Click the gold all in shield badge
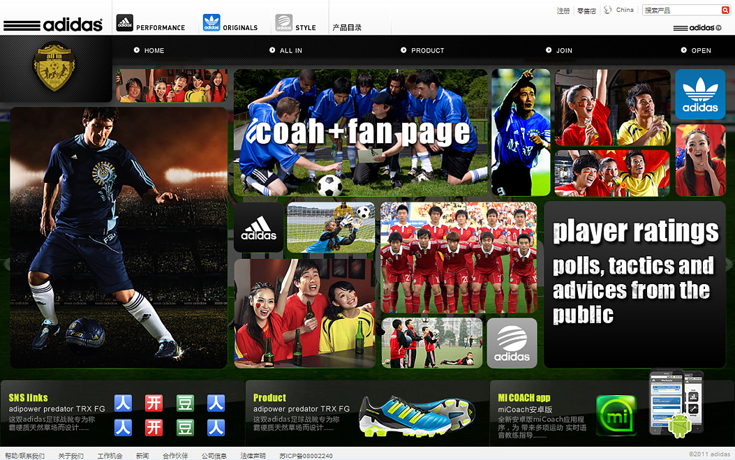The image size is (735, 460). click(54, 66)
